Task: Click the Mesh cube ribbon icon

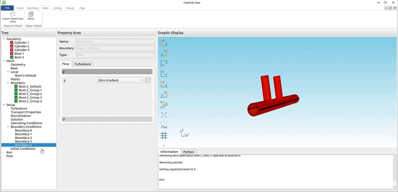Action: pos(31,14)
